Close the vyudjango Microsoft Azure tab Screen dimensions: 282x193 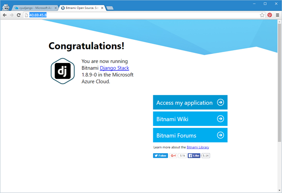[x=56, y=8]
